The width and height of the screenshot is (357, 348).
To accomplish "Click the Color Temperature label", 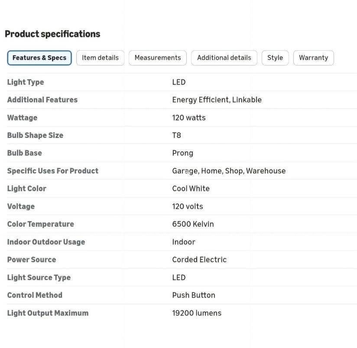I will (x=41, y=224).
